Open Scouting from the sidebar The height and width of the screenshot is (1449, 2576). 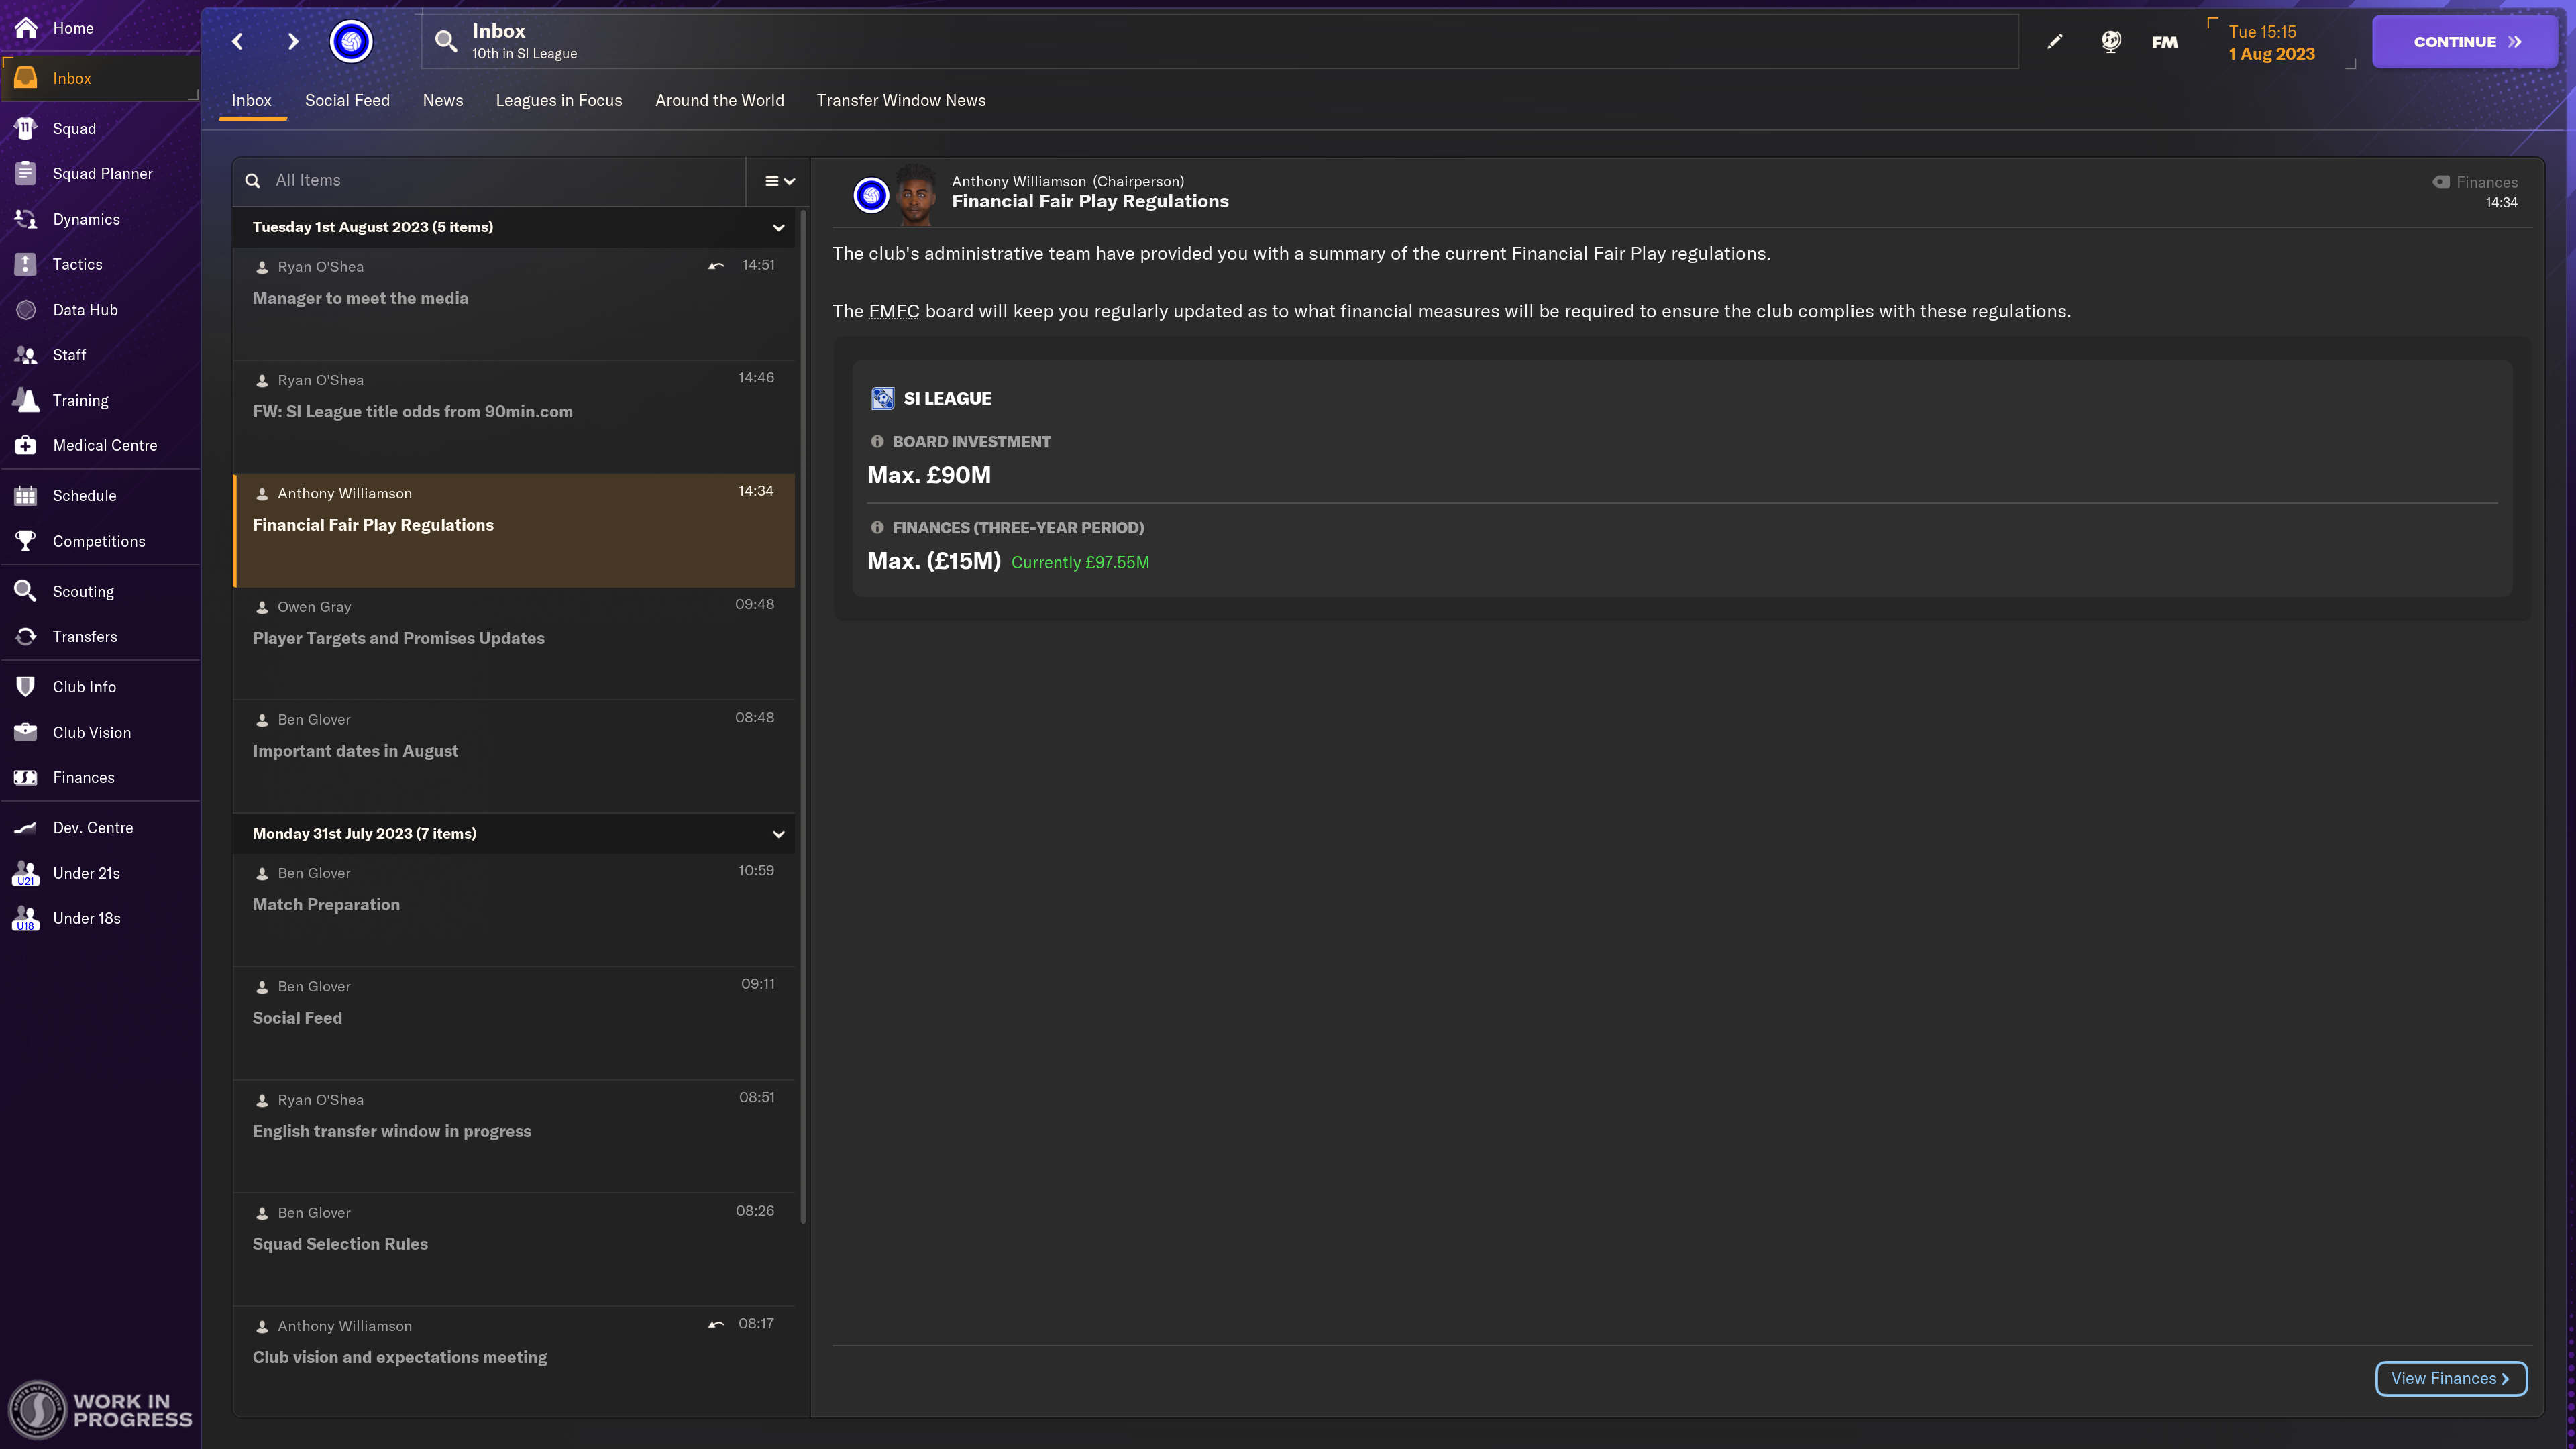(83, 591)
